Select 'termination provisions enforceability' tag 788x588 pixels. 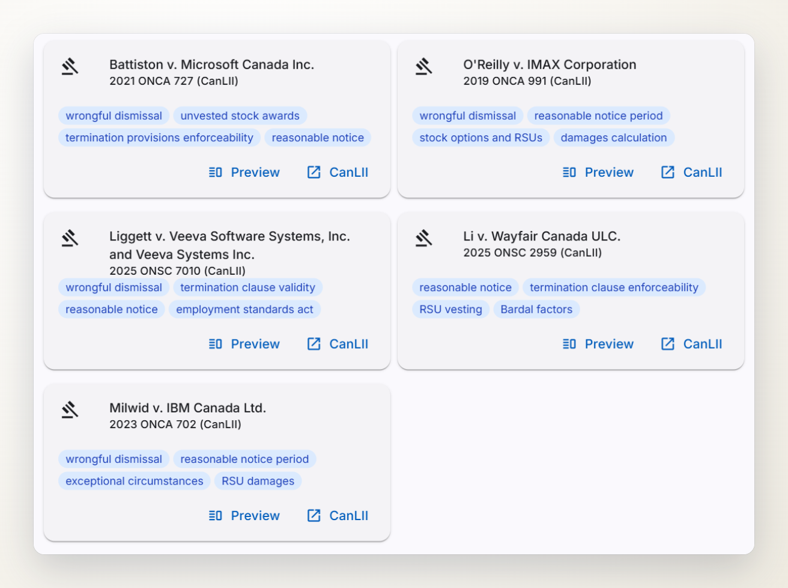point(159,138)
